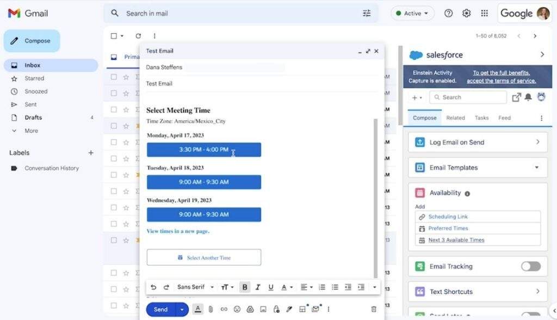
Task: Open Google Drive insert icon
Action: [x=250, y=309]
